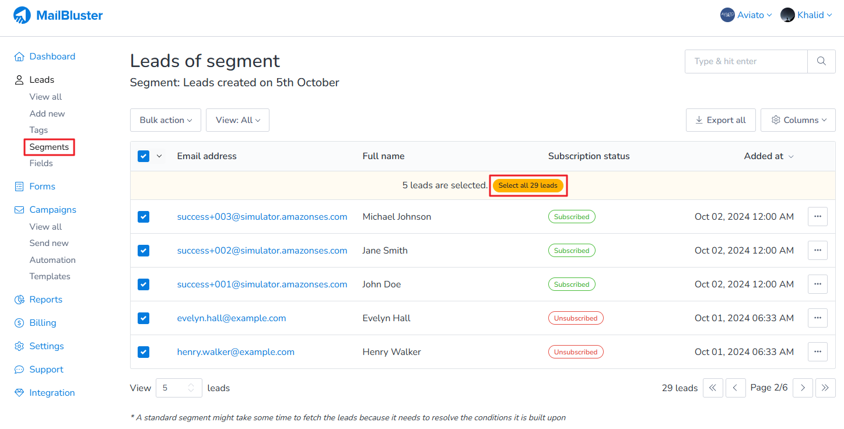Jump to the first page double arrow
This screenshot has width=844, height=429.
click(x=713, y=388)
